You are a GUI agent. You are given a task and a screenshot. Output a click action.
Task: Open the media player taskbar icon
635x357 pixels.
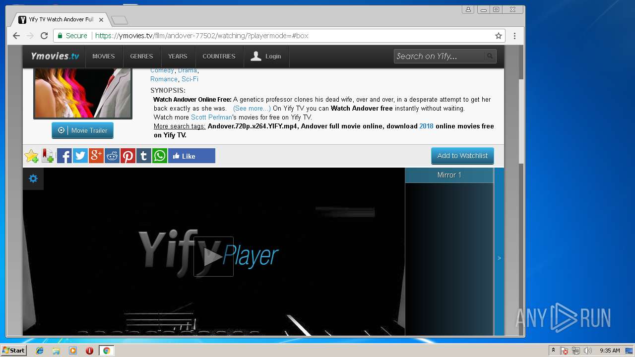tap(73, 351)
